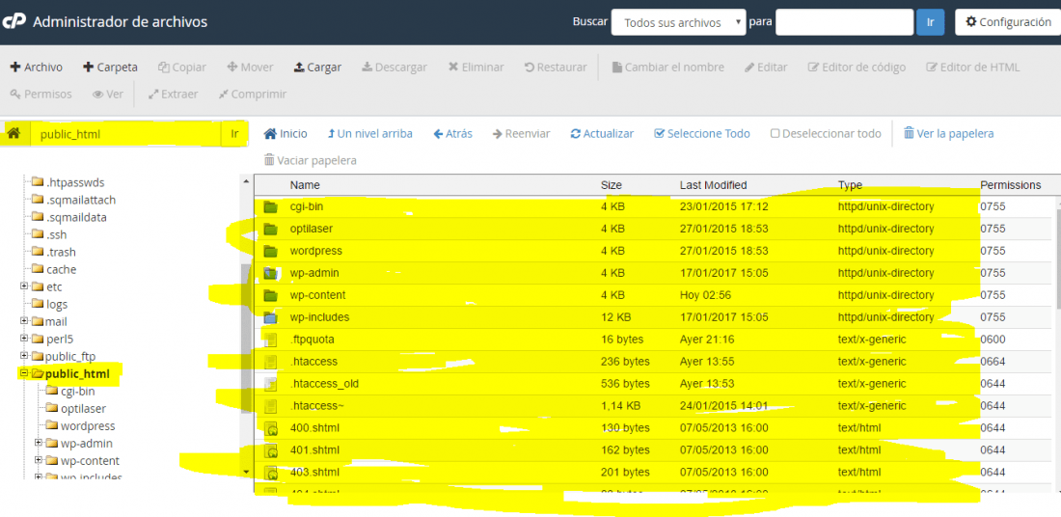Collapse the public_html tree folder
The width and height of the screenshot is (1061, 517).
pos(24,373)
